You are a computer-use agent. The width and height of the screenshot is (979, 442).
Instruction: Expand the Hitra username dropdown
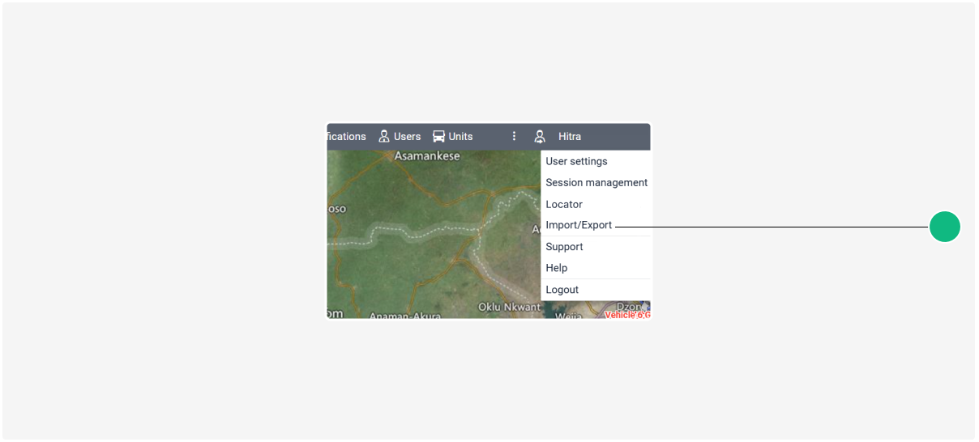pyautogui.click(x=570, y=136)
